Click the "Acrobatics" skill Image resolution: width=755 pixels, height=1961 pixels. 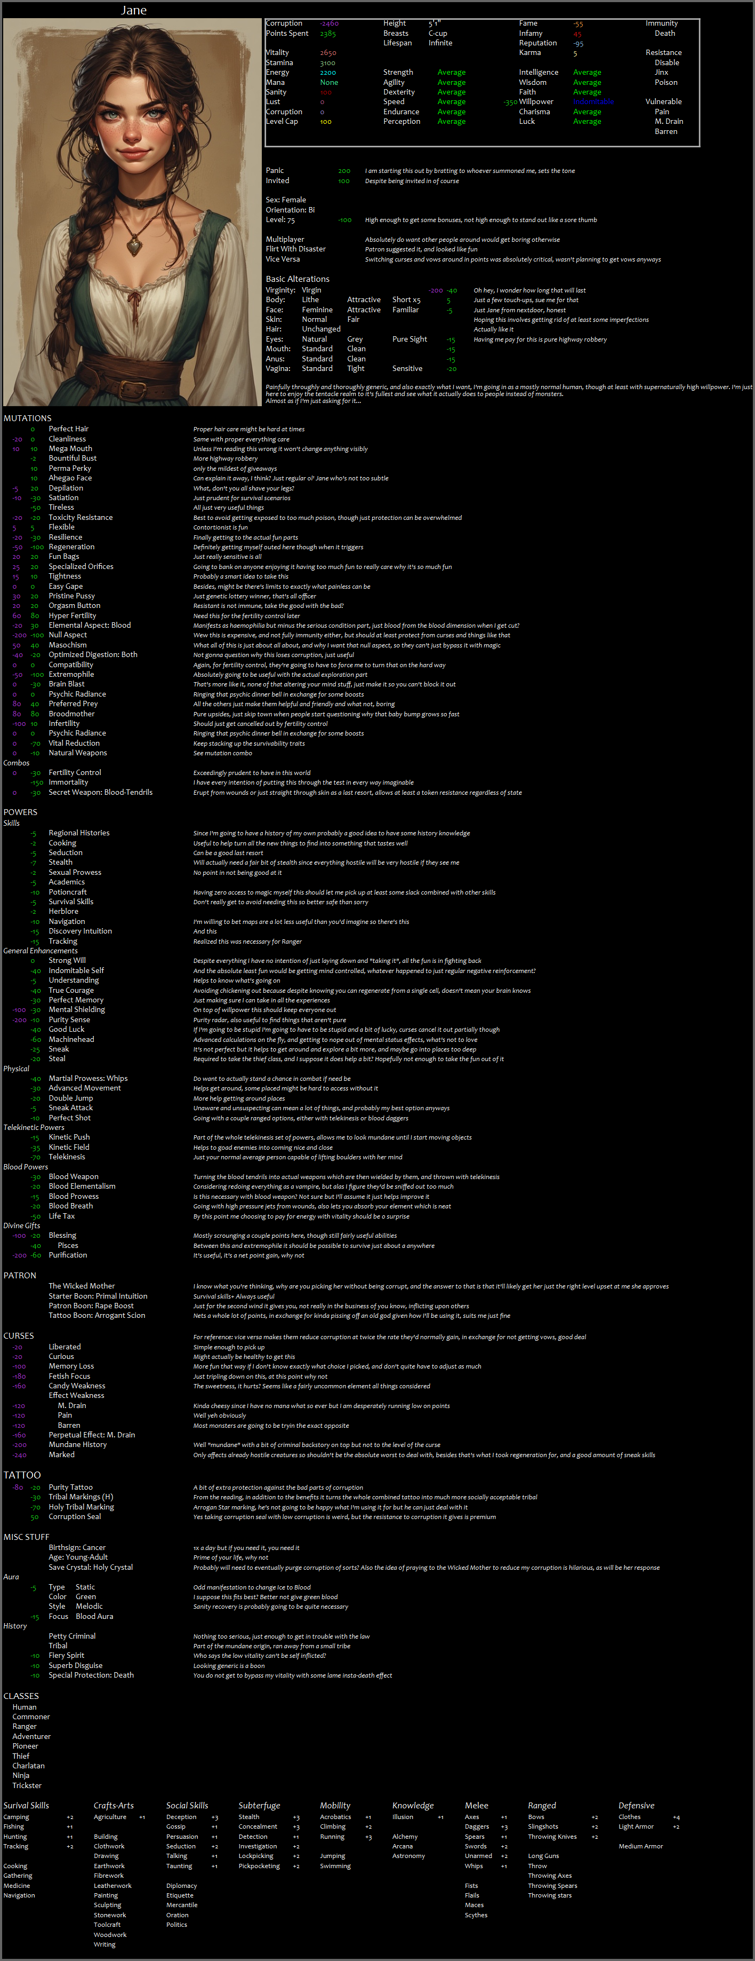pos(335,1817)
